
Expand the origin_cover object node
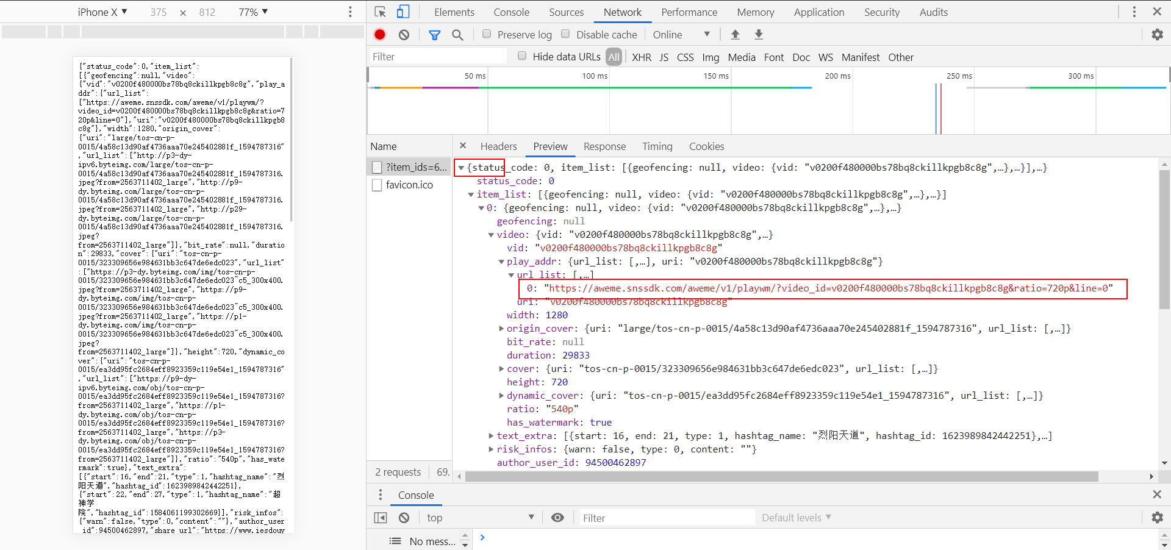click(501, 329)
